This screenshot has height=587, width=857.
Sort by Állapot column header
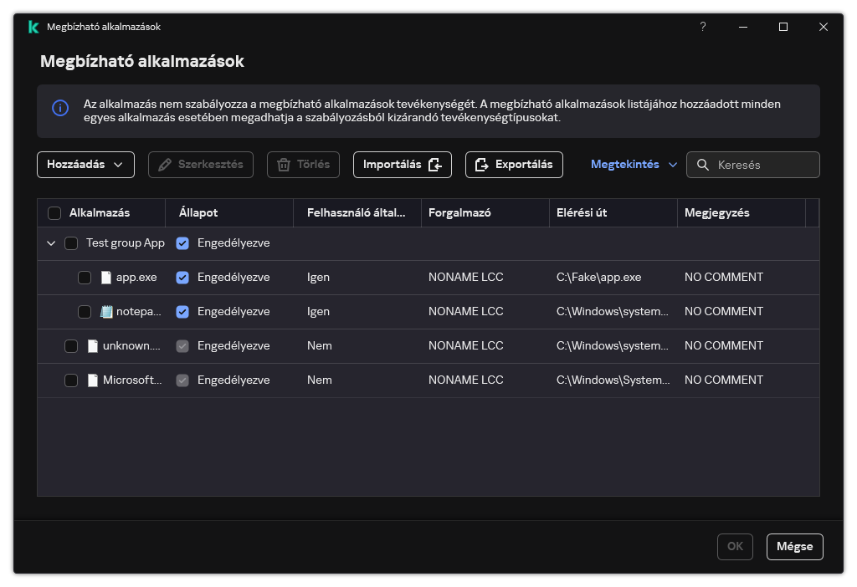(198, 213)
